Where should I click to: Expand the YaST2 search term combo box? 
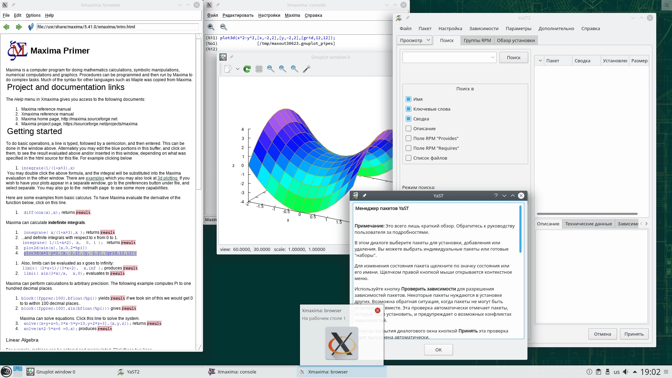pos(492,57)
